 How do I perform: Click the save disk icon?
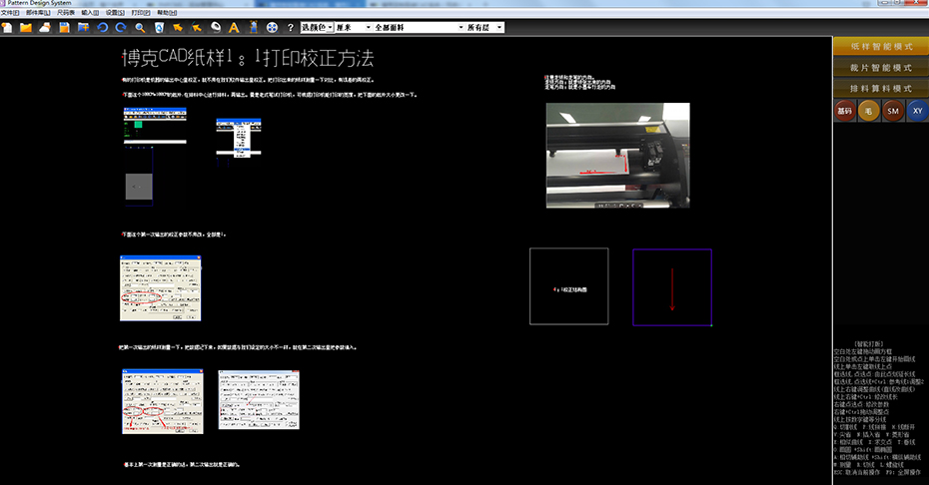(x=64, y=28)
